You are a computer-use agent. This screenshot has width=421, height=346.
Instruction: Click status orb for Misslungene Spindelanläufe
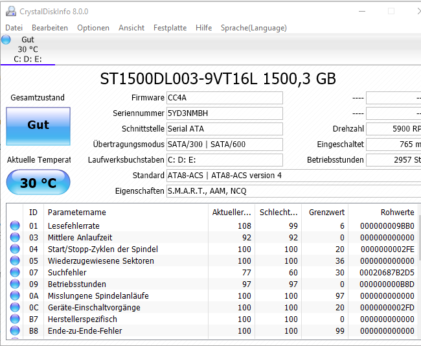(15, 295)
